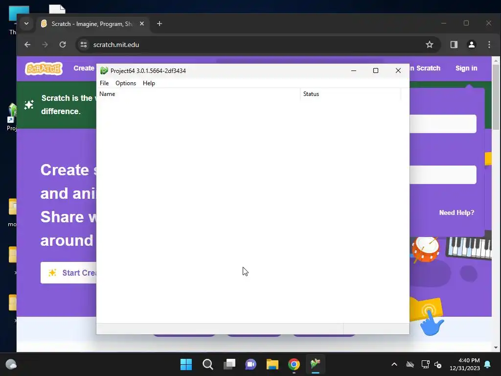Open Chrome three-dot menu
Viewport: 501px width, 376px height.
tap(489, 45)
